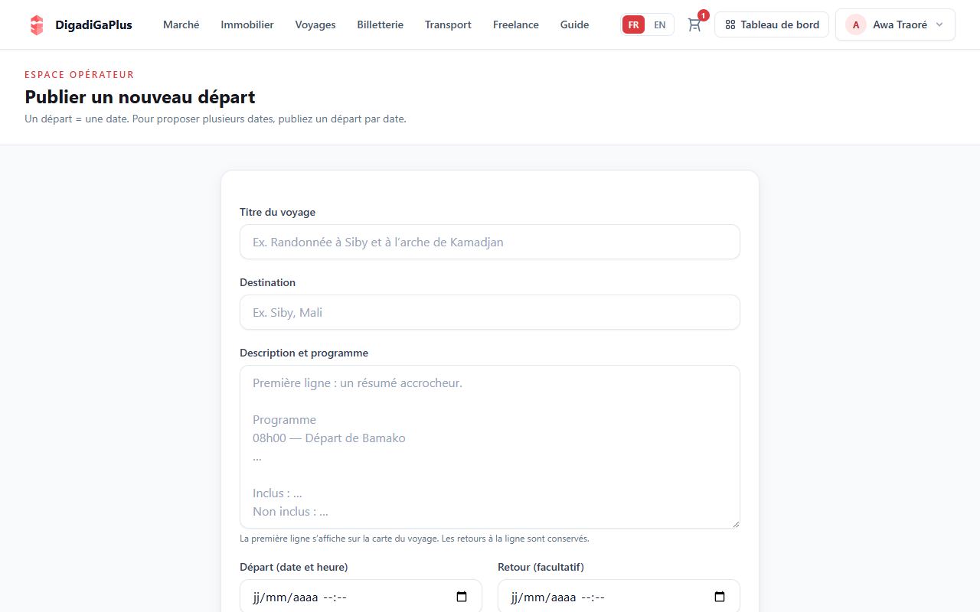Open calendar picker in Retour field
980x612 pixels.
pos(720,597)
